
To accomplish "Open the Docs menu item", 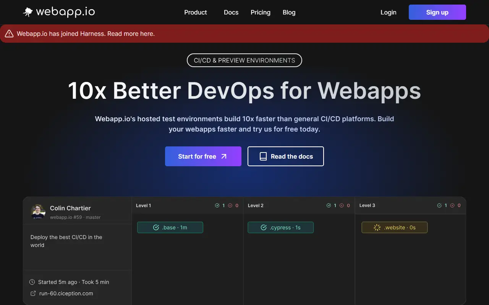I will pyautogui.click(x=231, y=12).
